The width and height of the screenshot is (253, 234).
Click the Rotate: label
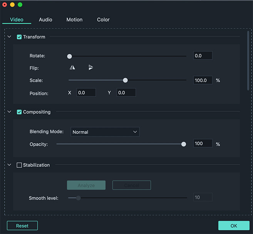(x=37, y=56)
